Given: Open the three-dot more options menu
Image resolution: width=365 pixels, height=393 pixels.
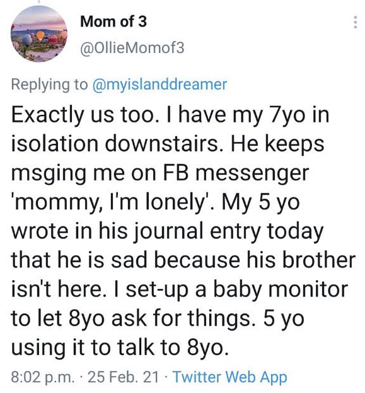Looking at the screenshot, I should (355, 22).
